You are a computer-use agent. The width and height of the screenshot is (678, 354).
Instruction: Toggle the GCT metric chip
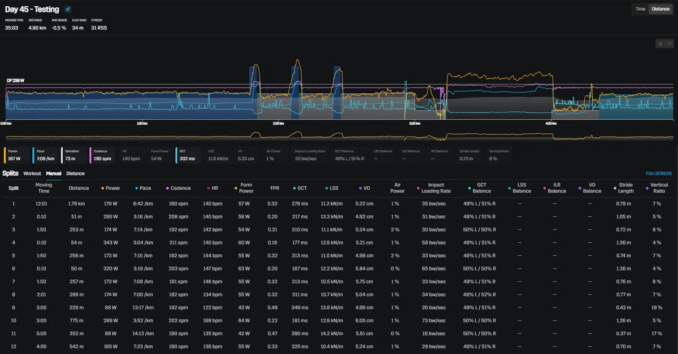pyautogui.click(x=188, y=155)
